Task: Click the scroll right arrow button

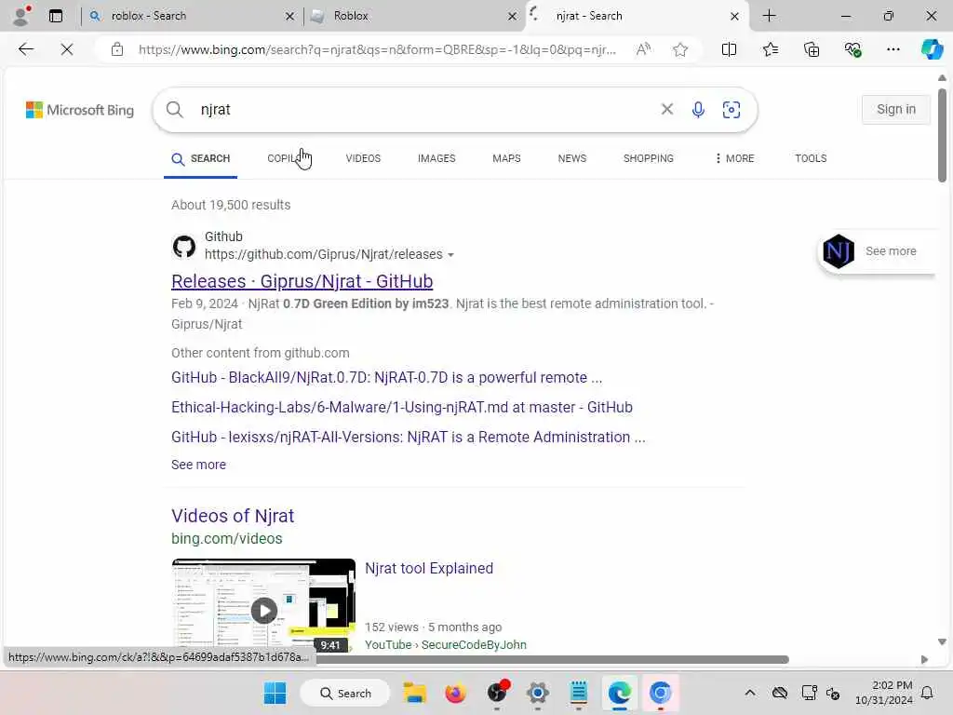Action: point(924,660)
